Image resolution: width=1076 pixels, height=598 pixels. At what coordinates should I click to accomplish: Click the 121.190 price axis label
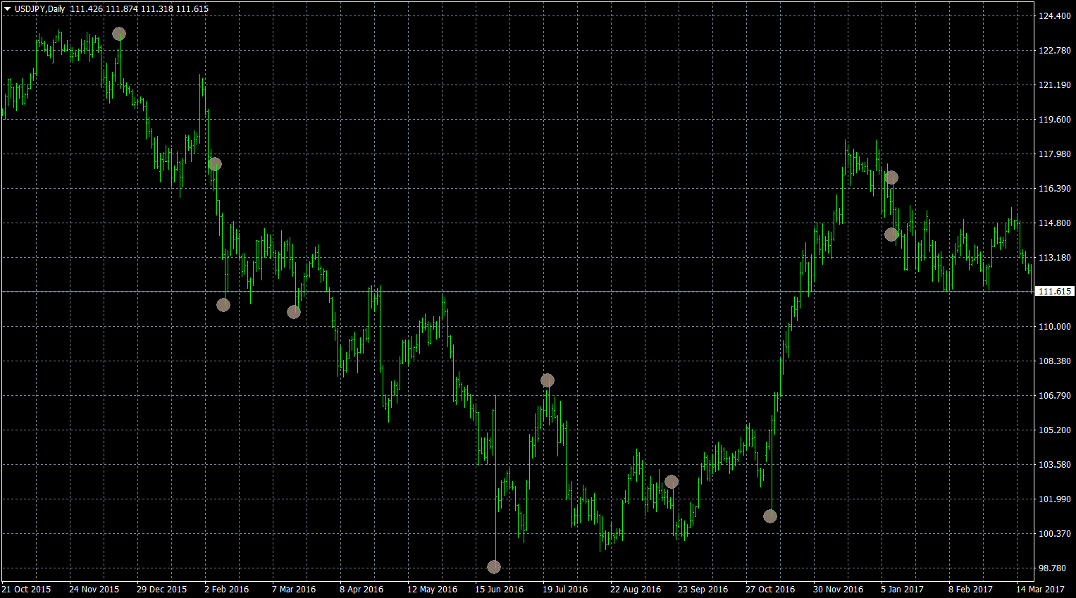pyautogui.click(x=1055, y=85)
